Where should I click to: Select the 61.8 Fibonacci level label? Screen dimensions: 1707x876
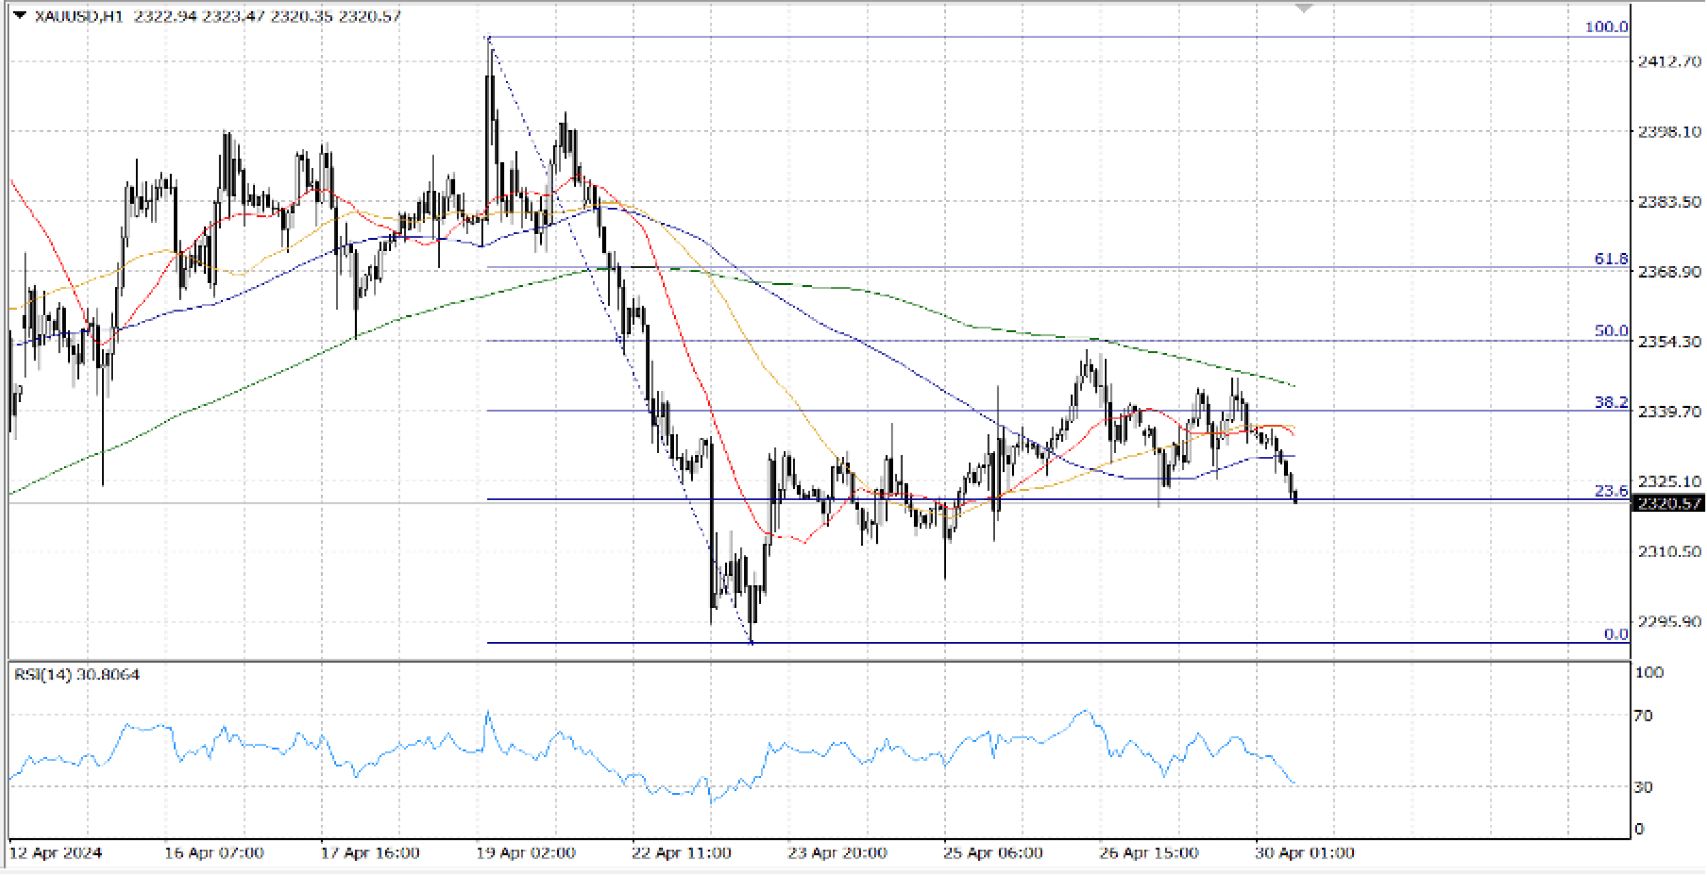tap(1610, 258)
